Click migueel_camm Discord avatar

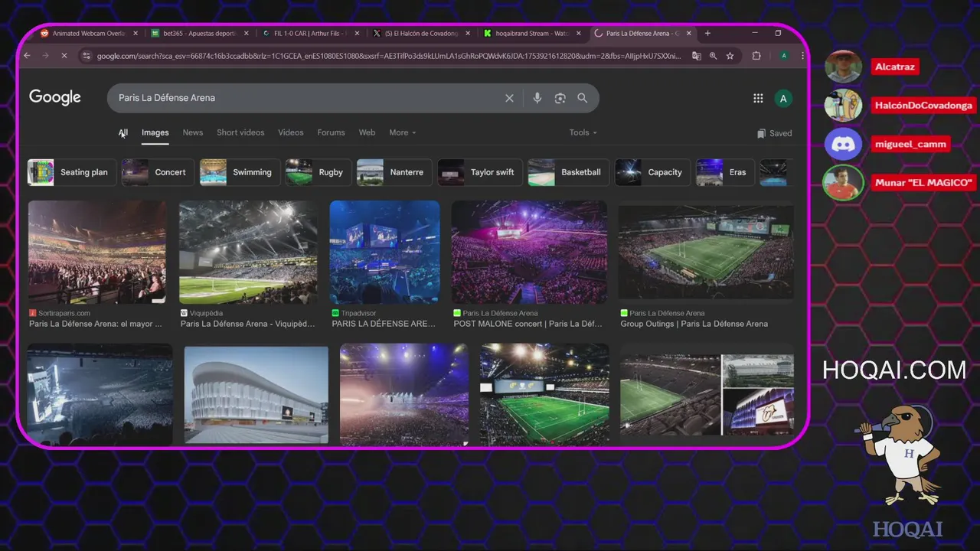point(843,144)
